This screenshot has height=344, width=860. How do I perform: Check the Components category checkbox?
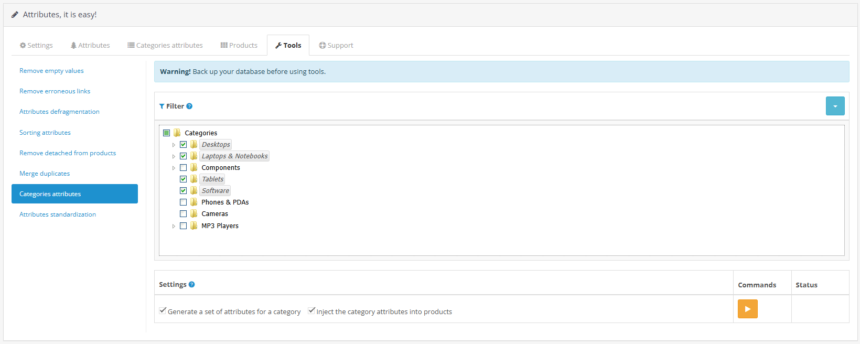coord(183,167)
